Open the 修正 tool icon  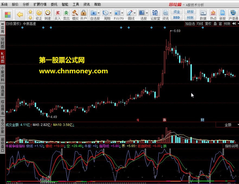pyautogui.click(x=39, y=13)
